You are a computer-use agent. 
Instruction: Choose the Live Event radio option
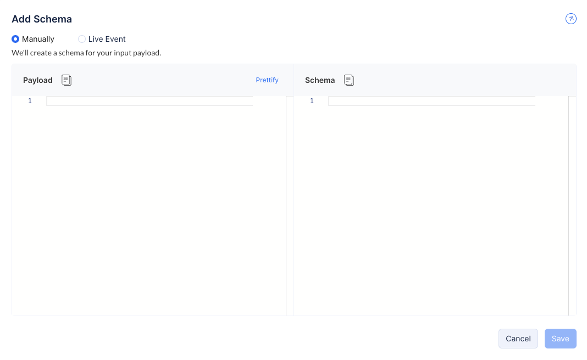tap(82, 39)
